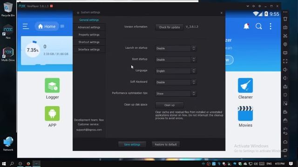Open the Launch on startup dropdown

click(x=176, y=48)
